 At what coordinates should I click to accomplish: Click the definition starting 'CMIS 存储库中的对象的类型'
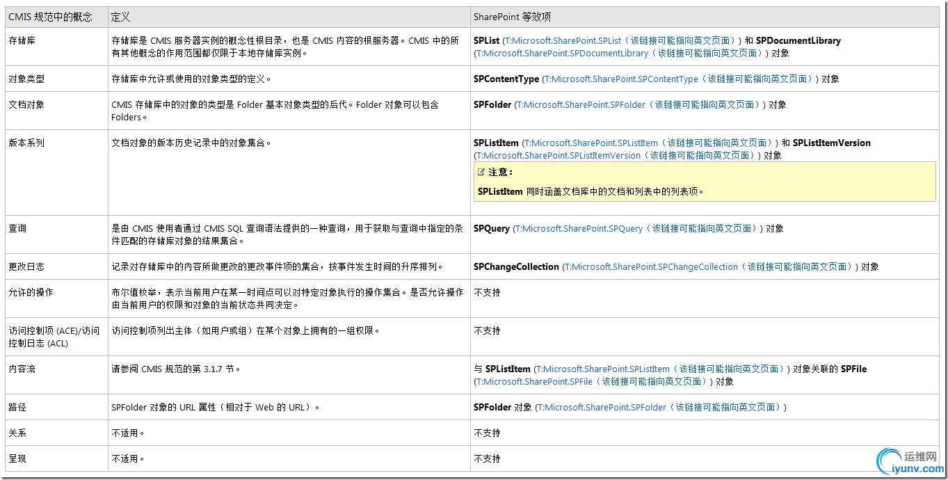click(x=275, y=111)
